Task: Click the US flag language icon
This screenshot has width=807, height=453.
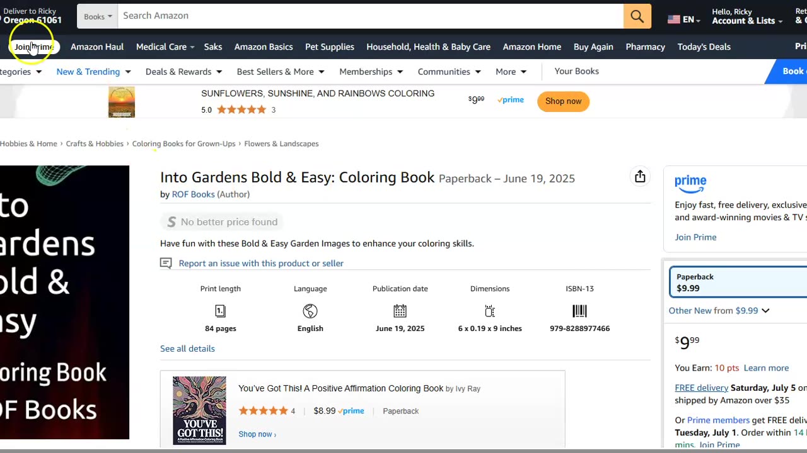Action: (x=674, y=20)
